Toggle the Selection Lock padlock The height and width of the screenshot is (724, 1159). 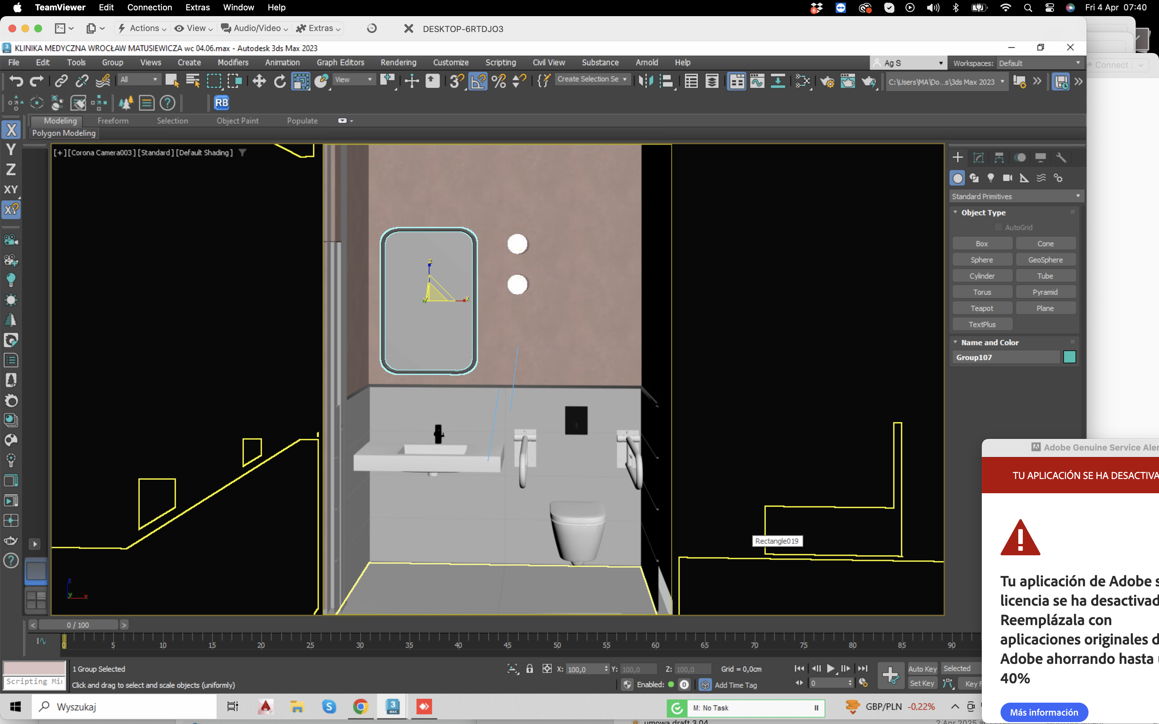coord(529,668)
